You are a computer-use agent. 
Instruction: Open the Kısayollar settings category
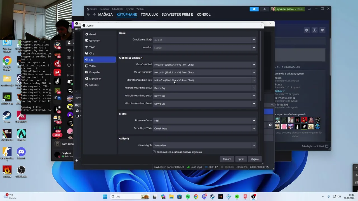point(100,72)
